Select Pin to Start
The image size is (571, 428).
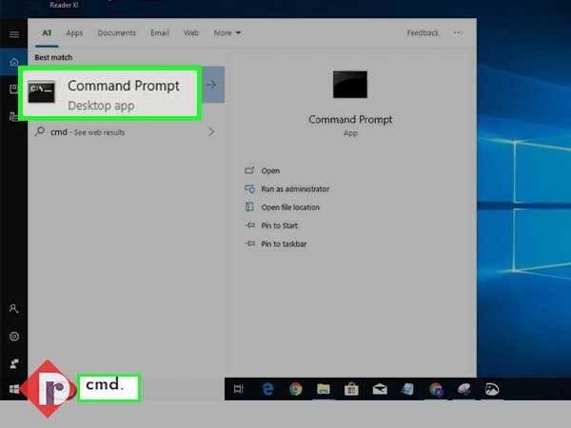[279, 225]
